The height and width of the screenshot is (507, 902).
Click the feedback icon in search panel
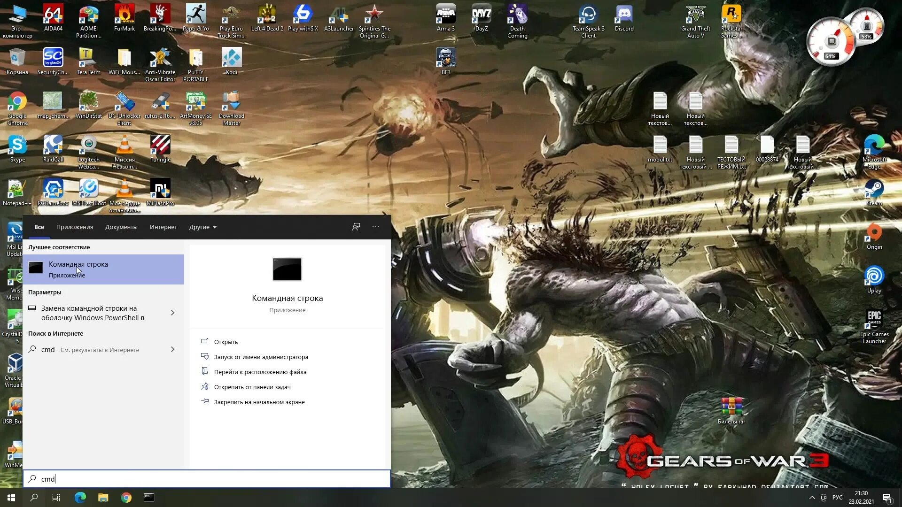pyautogui.click(x=356, y=227)
